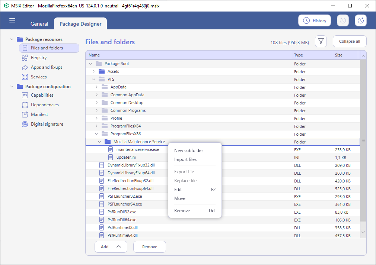Select the Package Designer tab
This screenshot has width=376, height=265.
pyautogui.click(x=80, y=24)
